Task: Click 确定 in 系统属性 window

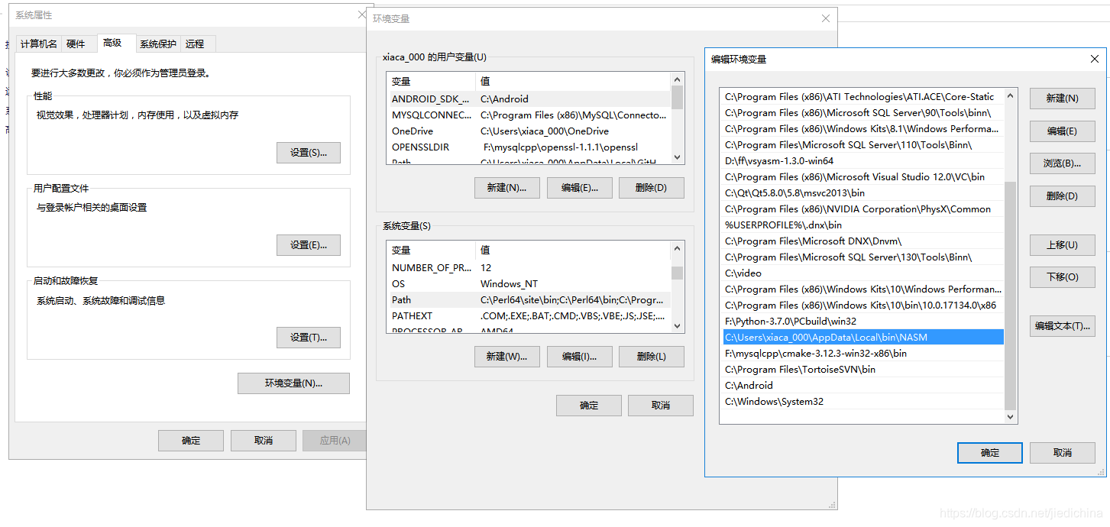Action: pos(191,441)
